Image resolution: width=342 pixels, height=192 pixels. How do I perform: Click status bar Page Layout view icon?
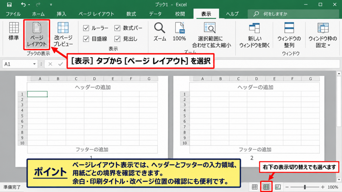pyautogui.click(x=266, y=187)
